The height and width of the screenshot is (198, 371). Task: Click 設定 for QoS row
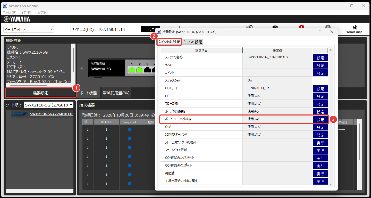click(x=320, y=127)
